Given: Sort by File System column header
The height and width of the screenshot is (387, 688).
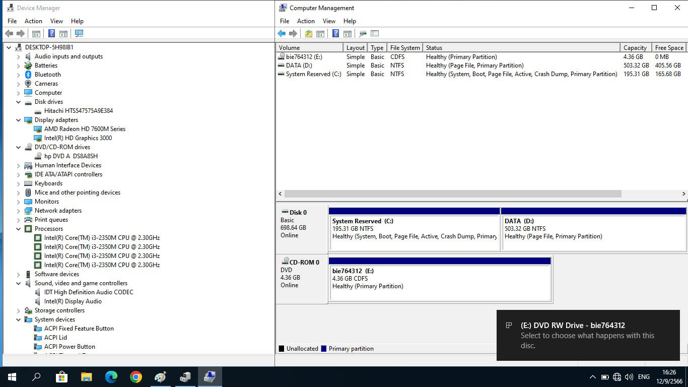Looking at the screenshot, I should 405,48.
